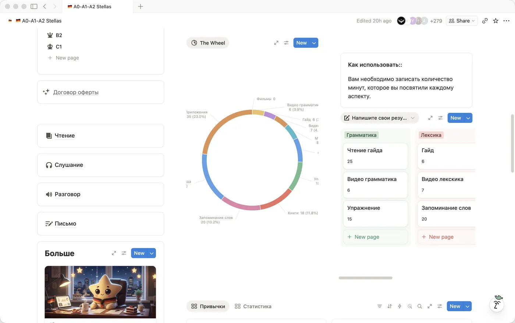This screenshot has height=323, width=515.
Task: Switch to the Статистика tab
Action: 253,306
